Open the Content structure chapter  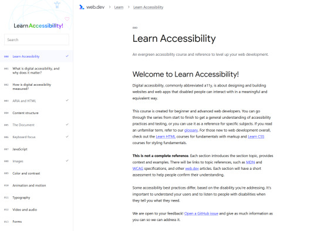36,113
